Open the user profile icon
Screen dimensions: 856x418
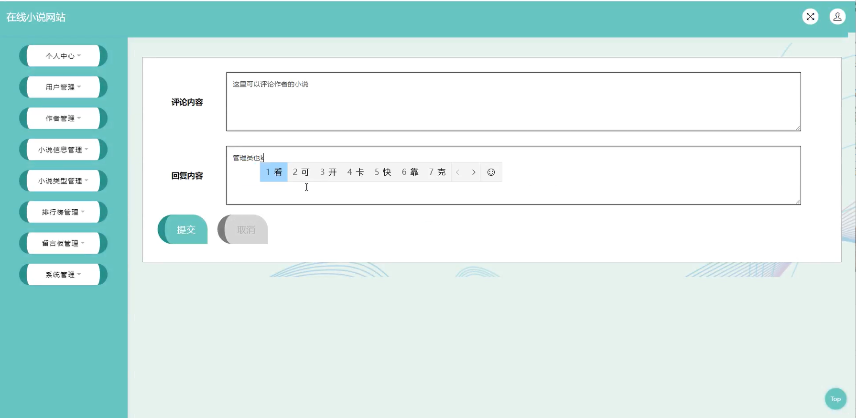(x=837, y=17)
